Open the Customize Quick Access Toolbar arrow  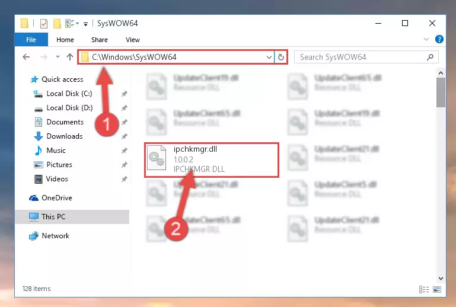point(85,24)
